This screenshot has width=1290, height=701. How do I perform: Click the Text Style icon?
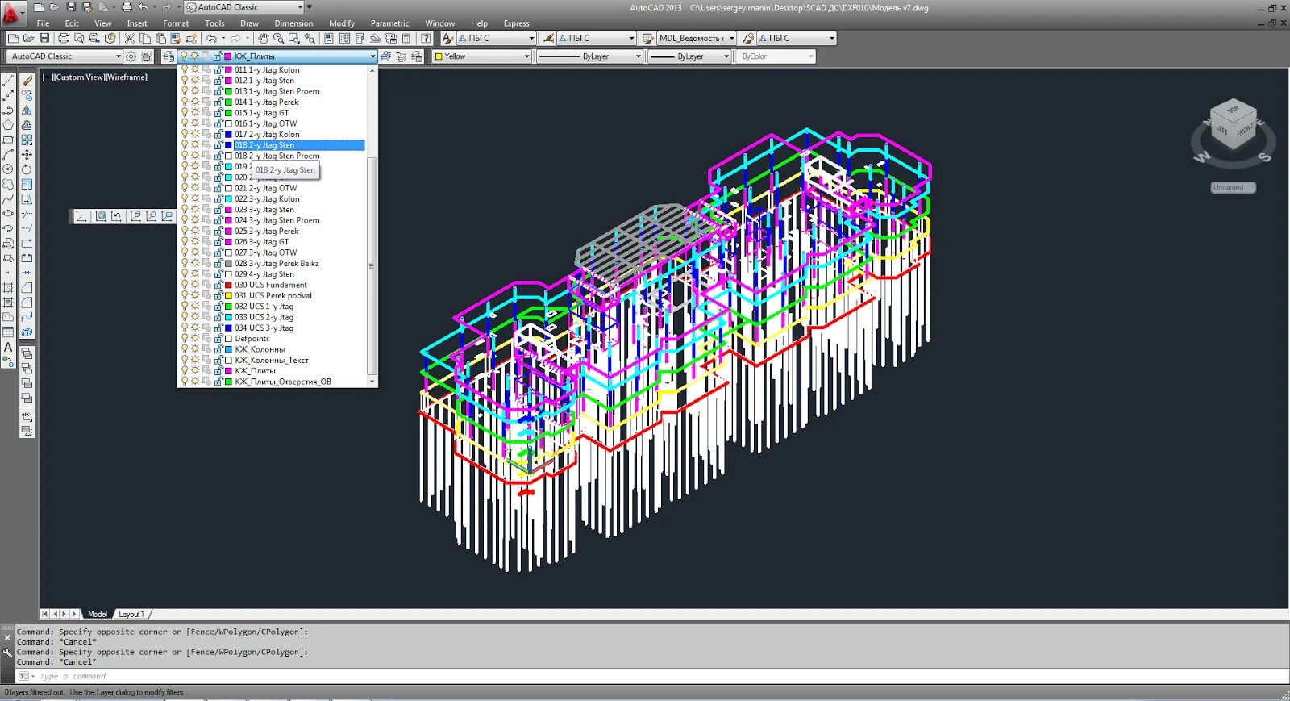tap(447, 38)
